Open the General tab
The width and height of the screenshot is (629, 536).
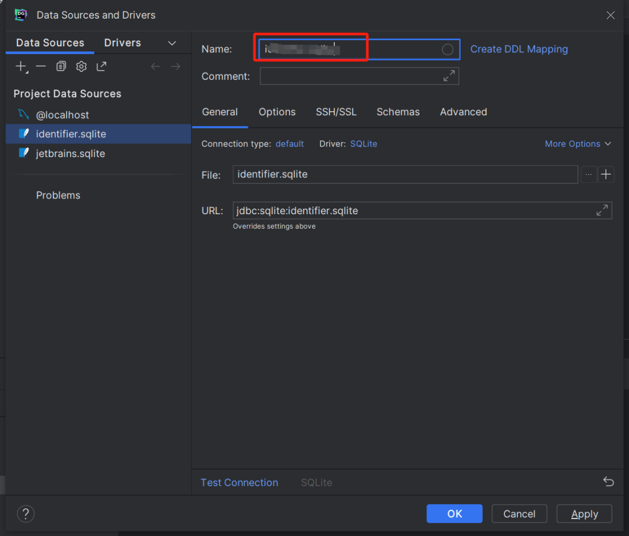220,112
